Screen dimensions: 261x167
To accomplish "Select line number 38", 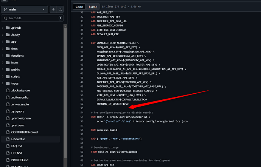I will point(82,43).
